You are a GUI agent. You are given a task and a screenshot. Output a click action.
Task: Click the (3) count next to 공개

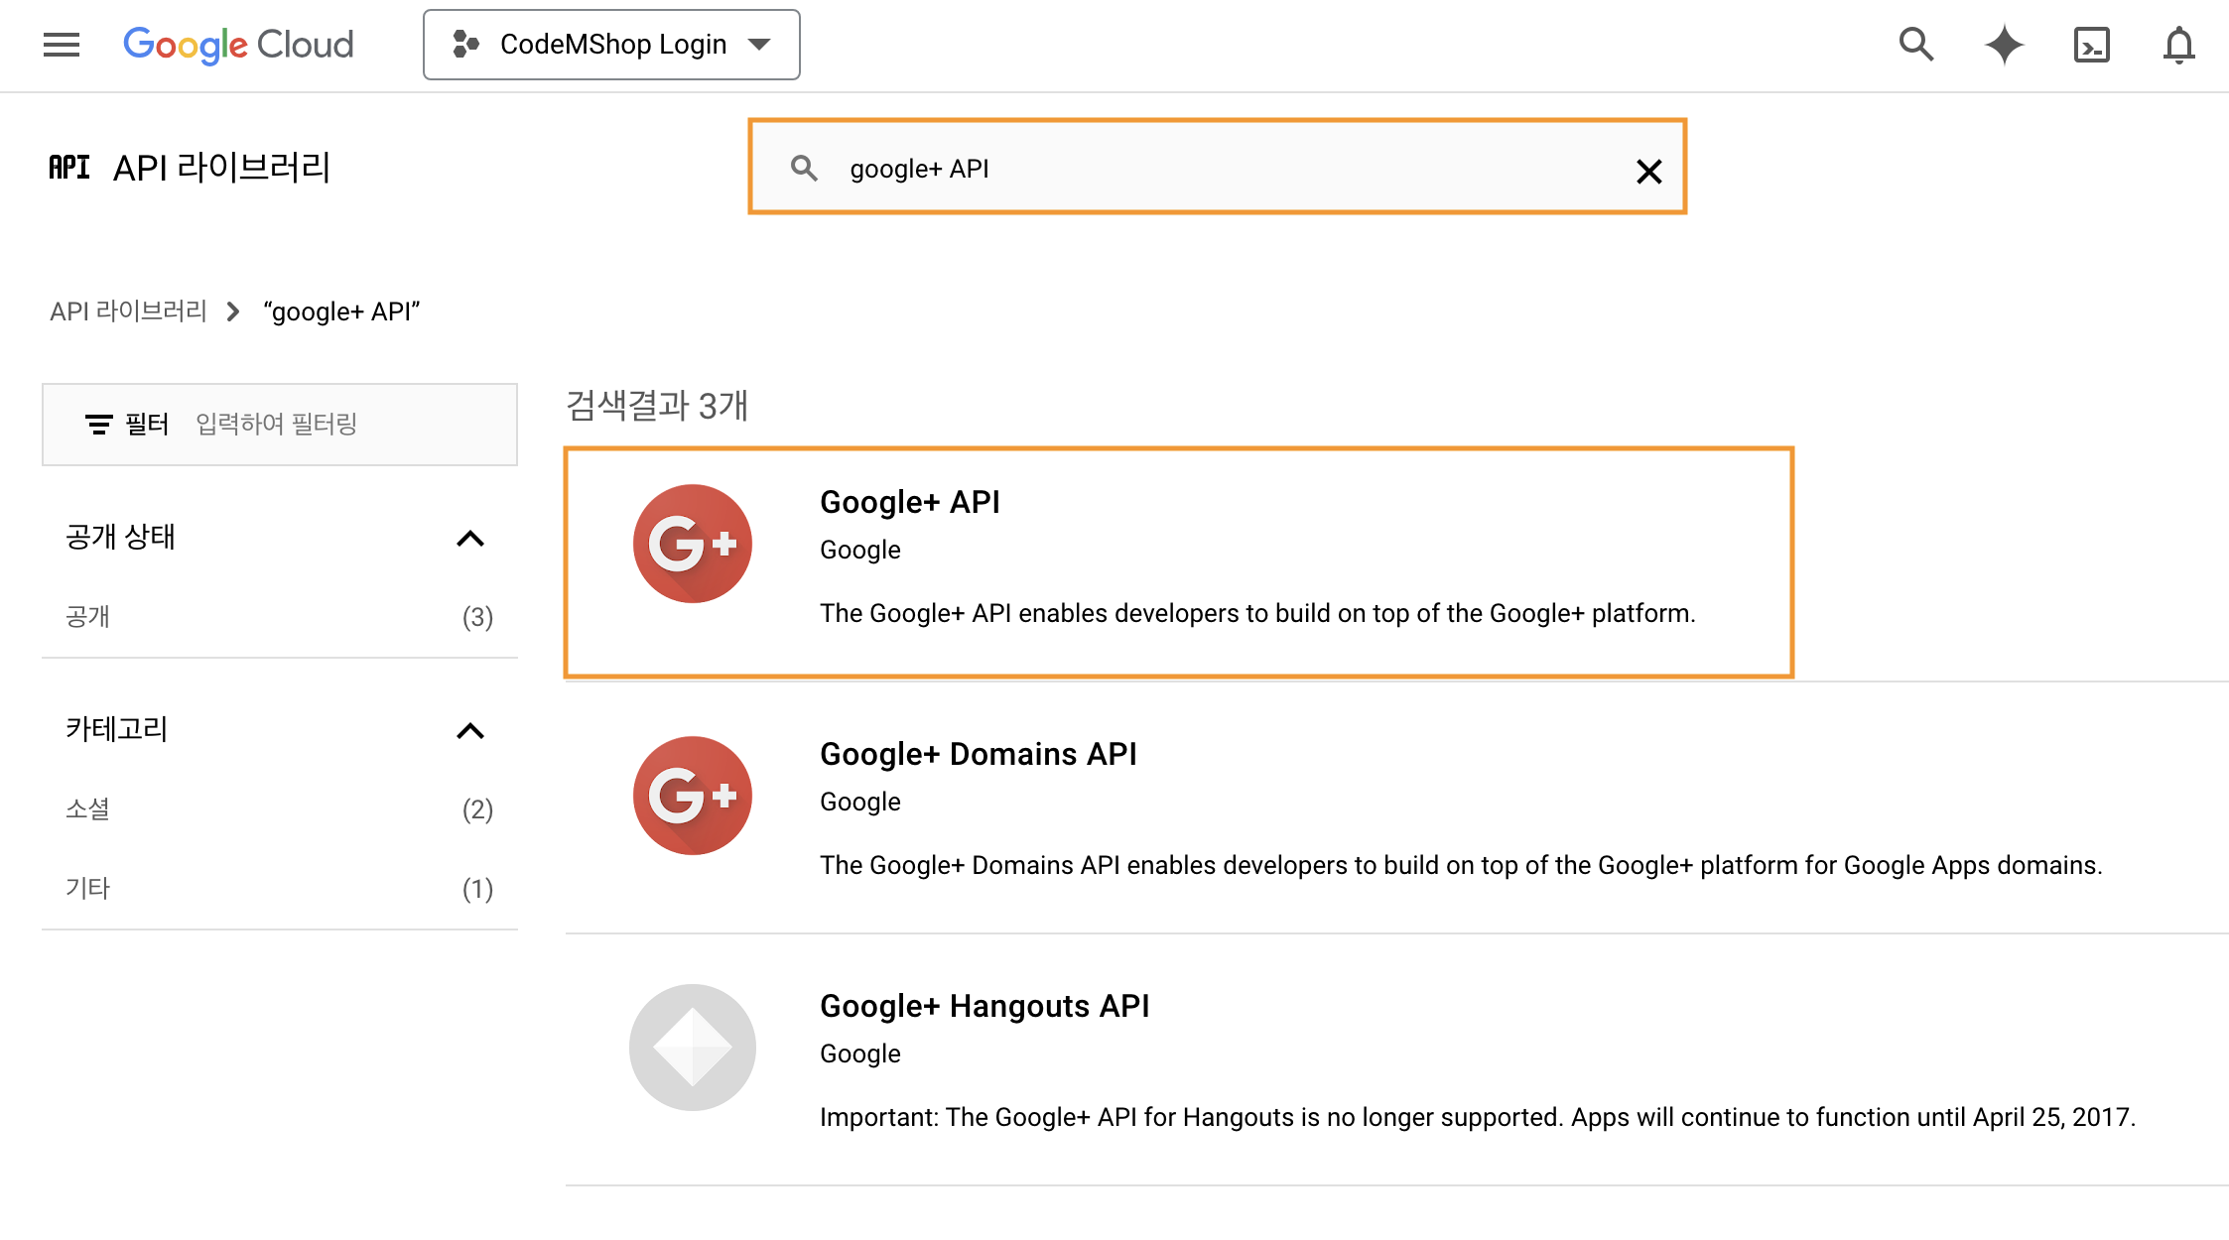477,617
